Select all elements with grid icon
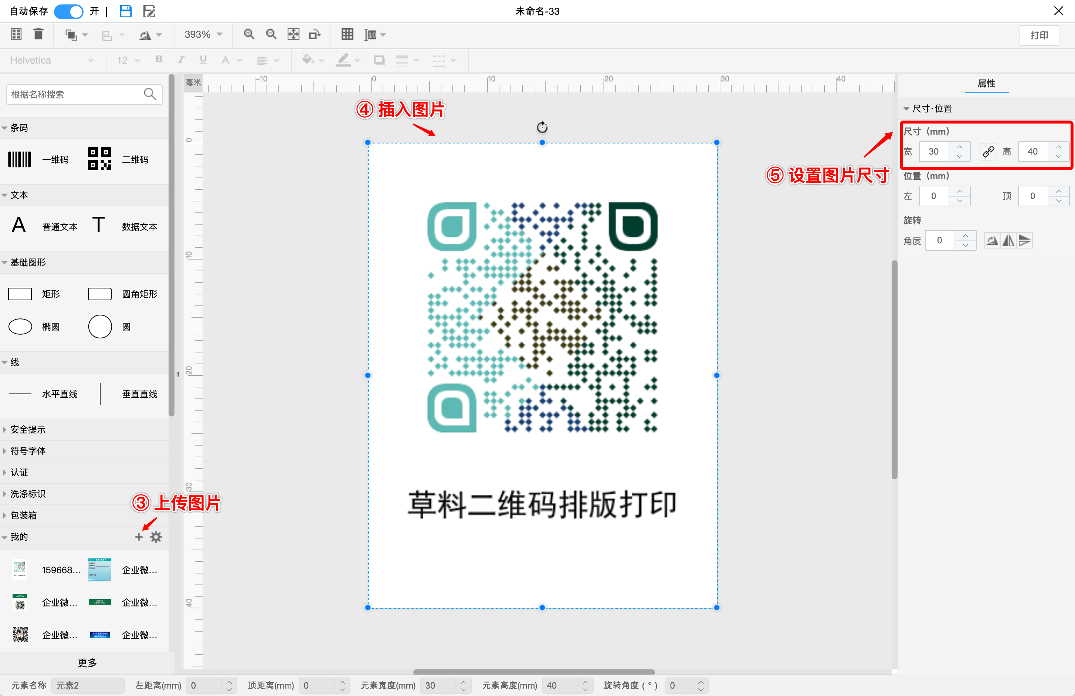Screen dimensions: 1075x696 (16, 34)
